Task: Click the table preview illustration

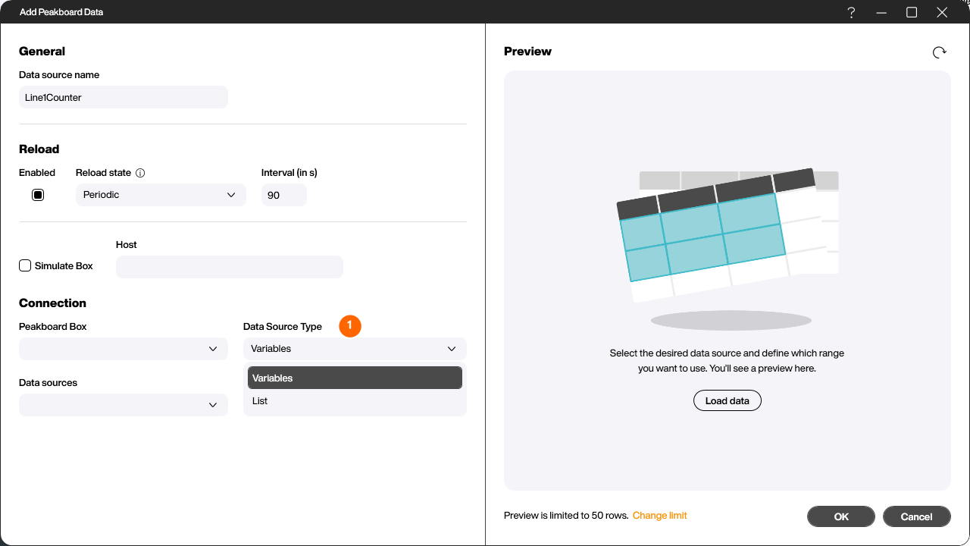Action: (729, 249)
